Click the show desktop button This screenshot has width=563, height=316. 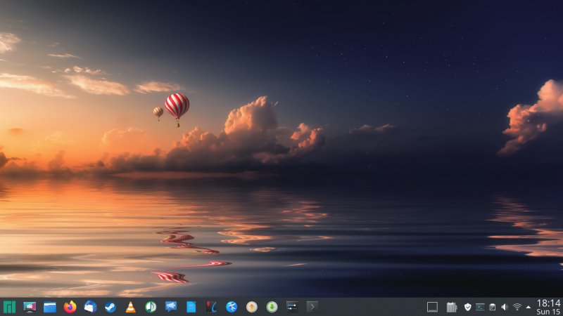pyautogui.click(x=432, y=307)
